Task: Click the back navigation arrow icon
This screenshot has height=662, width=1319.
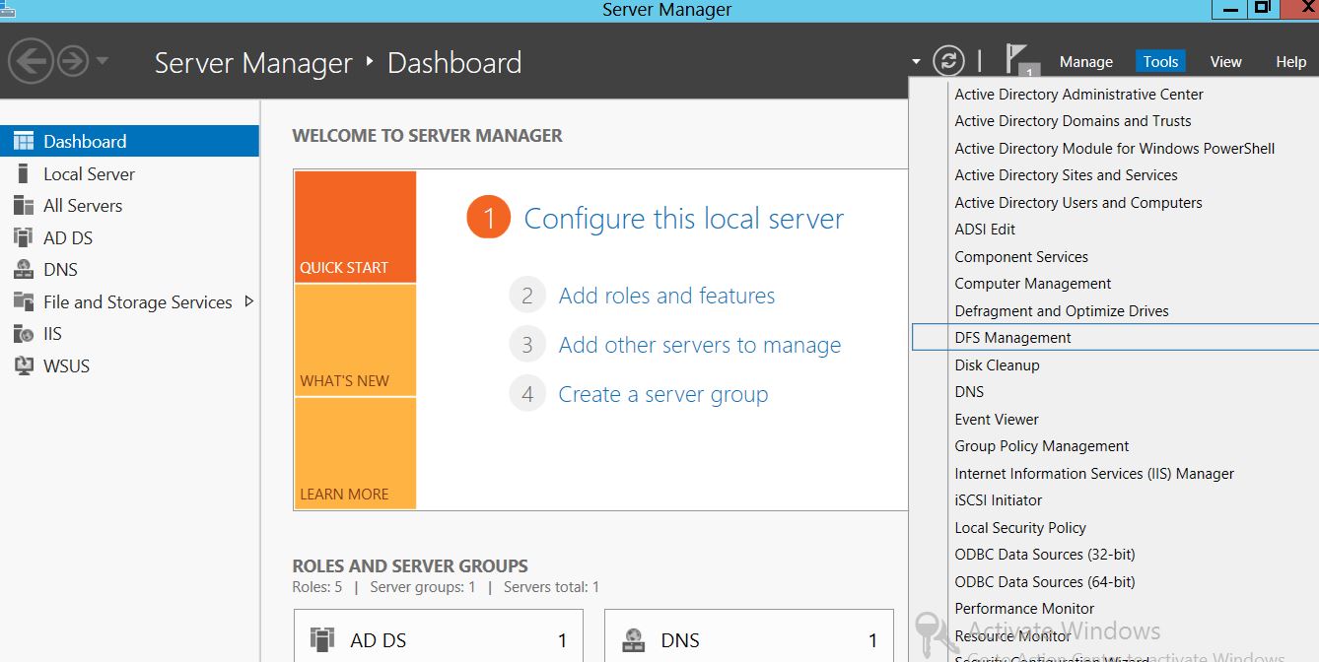Action: (31, 62)
